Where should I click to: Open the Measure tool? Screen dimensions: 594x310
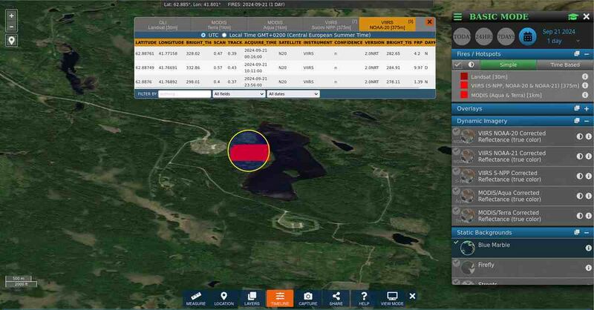(x=196, y=298)
